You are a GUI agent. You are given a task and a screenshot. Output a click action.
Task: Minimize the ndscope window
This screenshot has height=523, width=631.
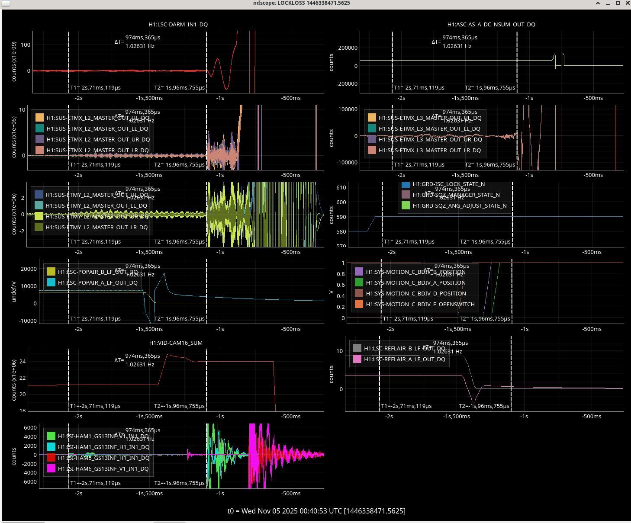tap(608, 3)
